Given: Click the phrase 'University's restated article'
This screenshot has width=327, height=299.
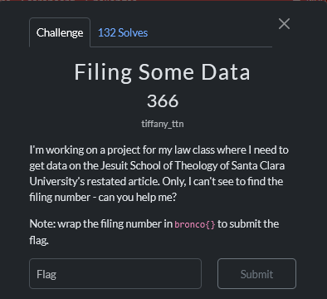Looking at the screenshot, I should tap(95, 182).
